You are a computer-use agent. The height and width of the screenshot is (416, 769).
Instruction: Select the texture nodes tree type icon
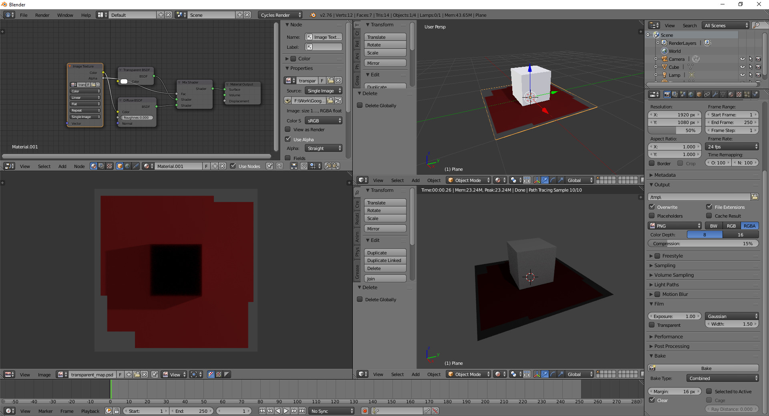point(109,166)
